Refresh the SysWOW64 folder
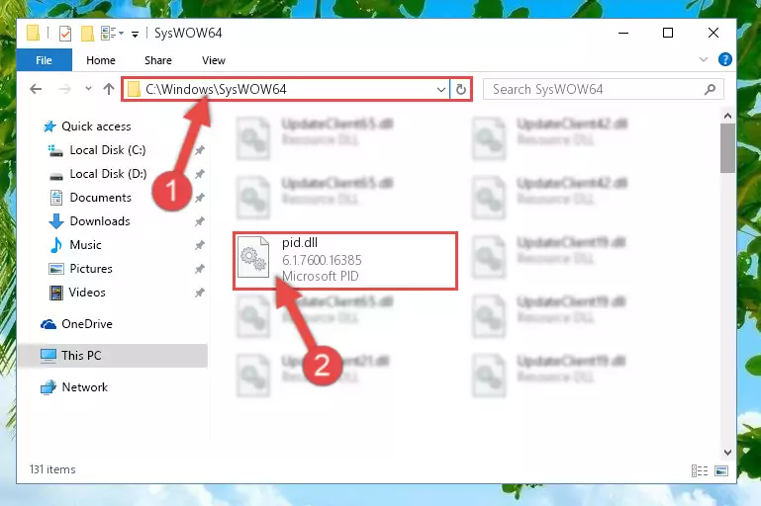The height and width of the screenshot is (506, 761). coord(460,89)
